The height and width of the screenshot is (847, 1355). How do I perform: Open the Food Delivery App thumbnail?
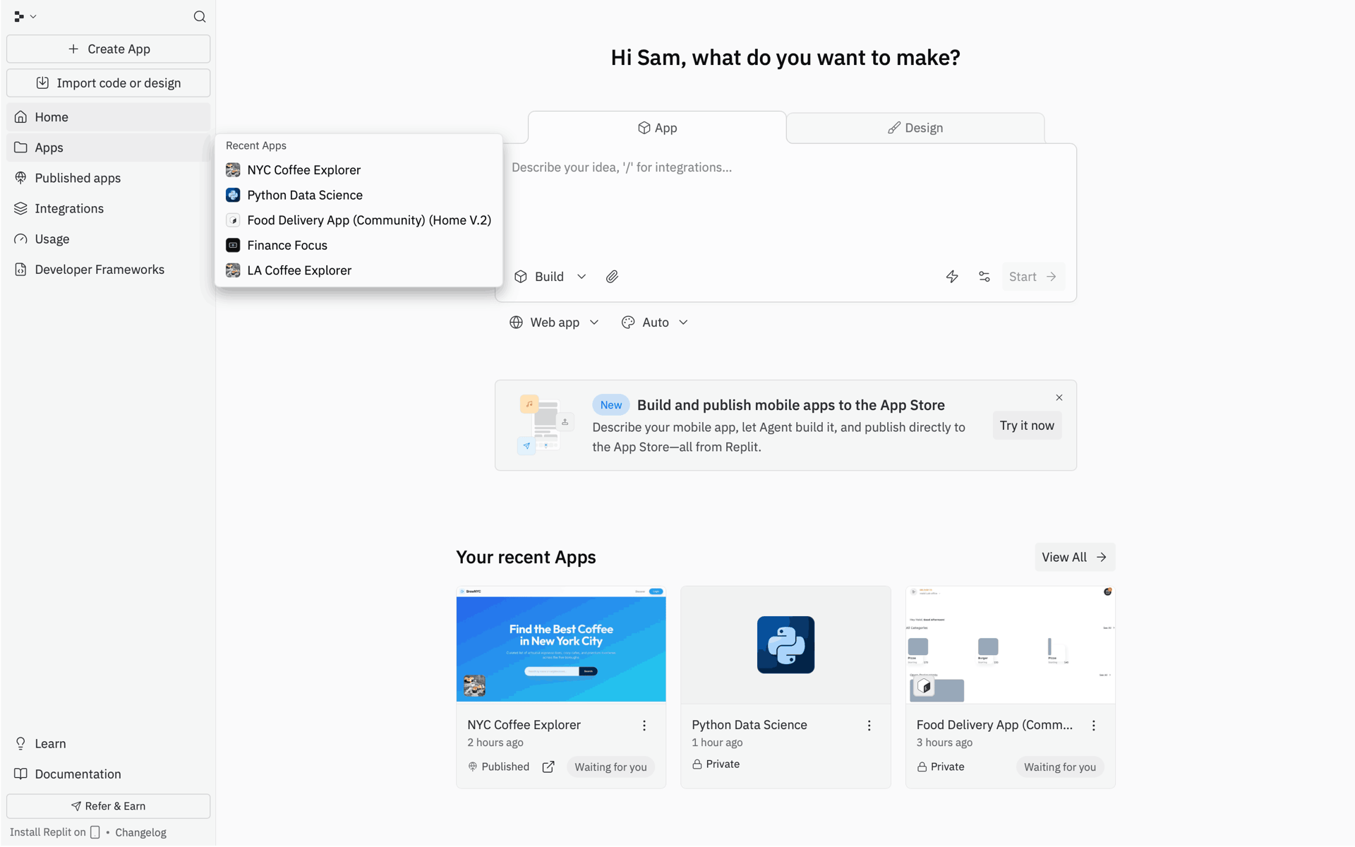pos(1011,644)
